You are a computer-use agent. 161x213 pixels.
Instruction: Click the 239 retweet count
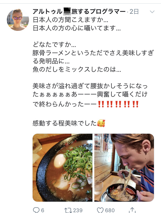click(78, 210)
